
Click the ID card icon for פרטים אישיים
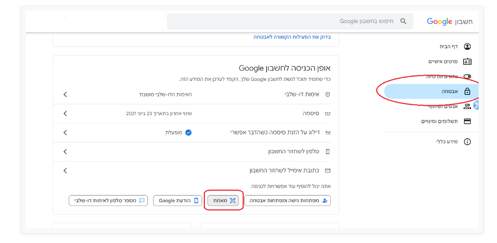pos(467,62)
